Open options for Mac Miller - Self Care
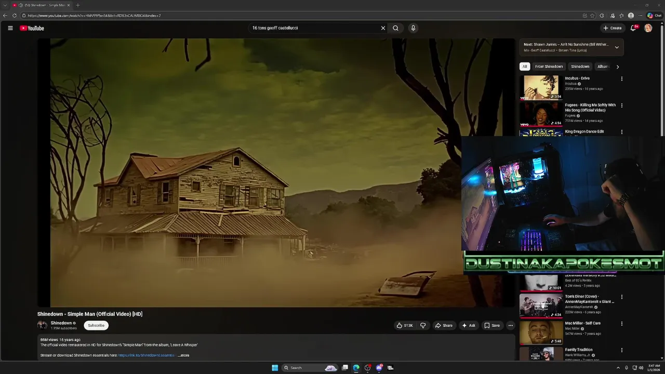This screenshot has width=665, height=374. [x=621, y=324]
